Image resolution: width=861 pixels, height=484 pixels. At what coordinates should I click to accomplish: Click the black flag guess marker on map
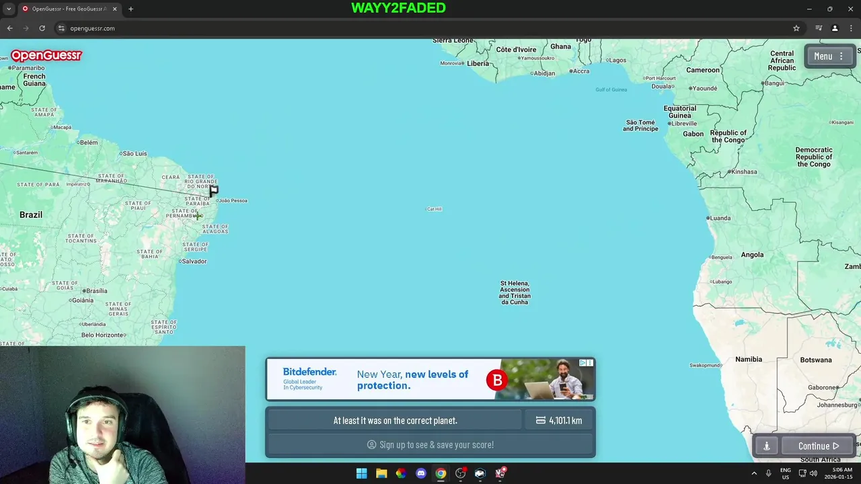213,191
